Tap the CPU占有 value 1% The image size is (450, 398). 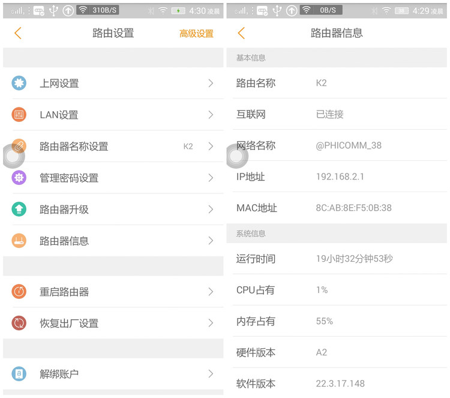point(322,290)
